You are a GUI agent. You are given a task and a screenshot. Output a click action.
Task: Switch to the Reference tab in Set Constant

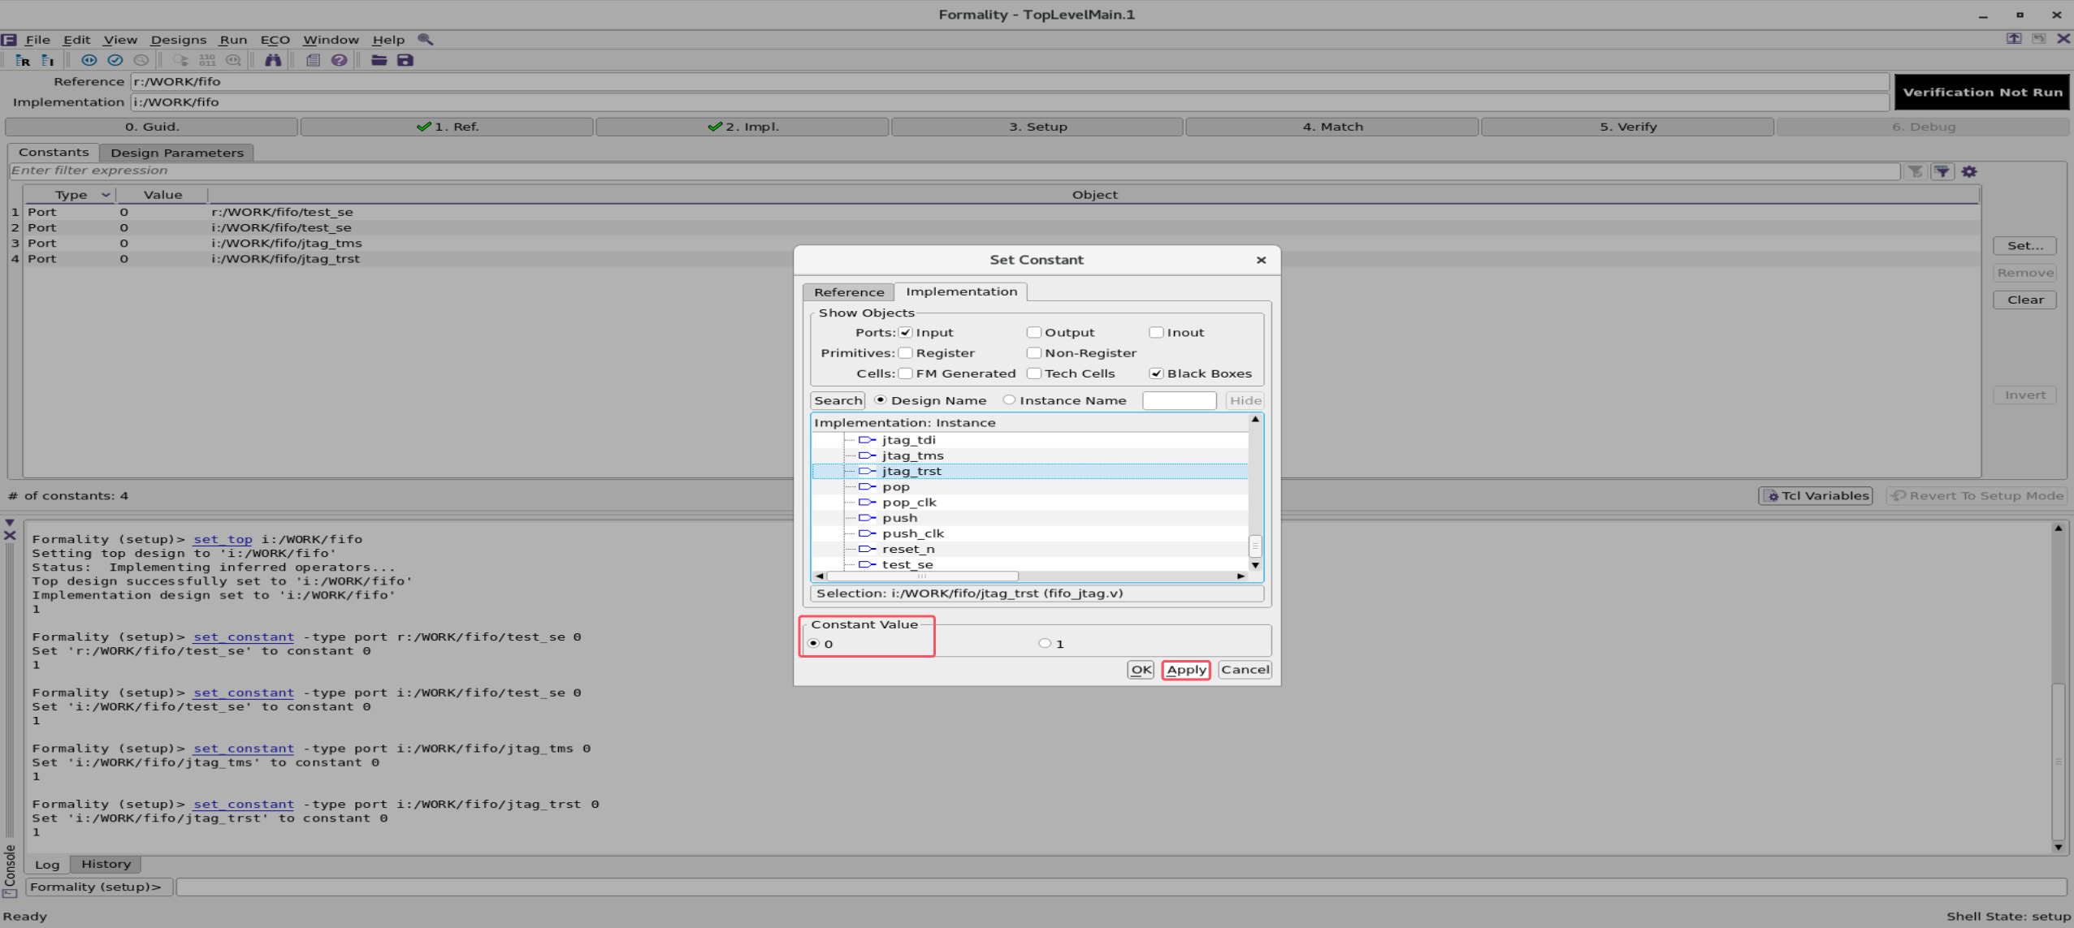848,291
